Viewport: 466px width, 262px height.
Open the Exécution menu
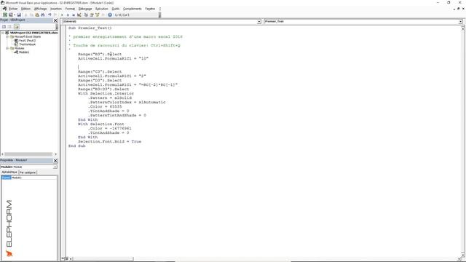pos(102,9)
